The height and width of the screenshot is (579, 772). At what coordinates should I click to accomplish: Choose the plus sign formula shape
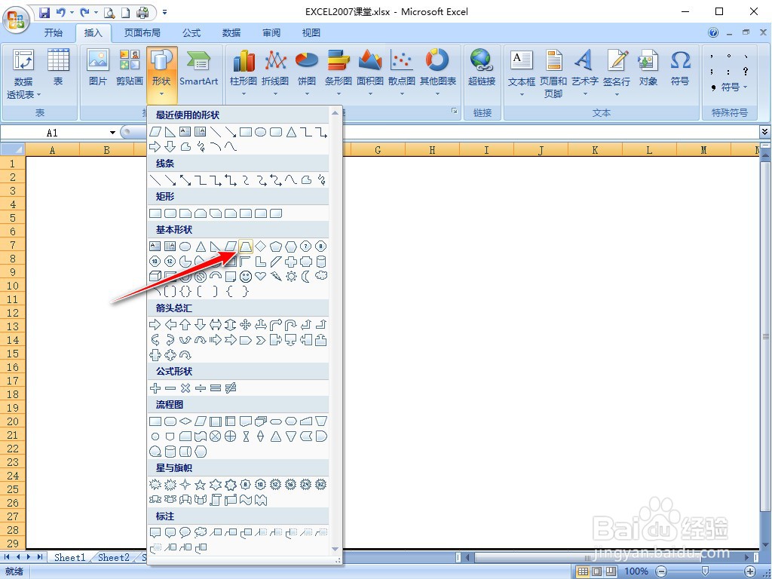(x=155, y=388)
